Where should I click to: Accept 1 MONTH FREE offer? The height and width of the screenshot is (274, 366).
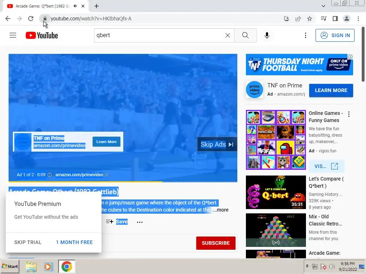74,242
